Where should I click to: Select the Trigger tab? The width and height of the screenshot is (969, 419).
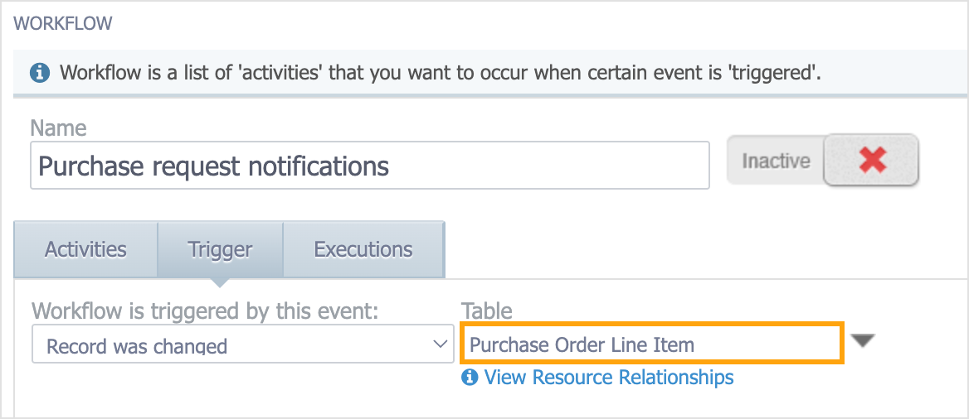point(220,250)
